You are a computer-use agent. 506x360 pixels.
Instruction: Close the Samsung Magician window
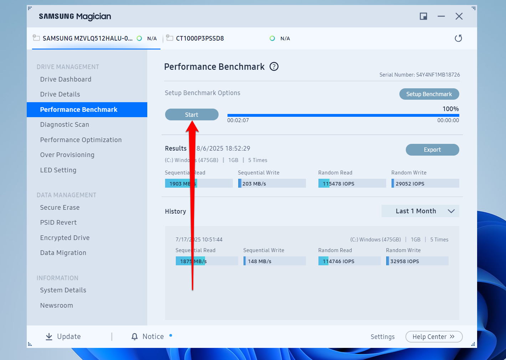[x=459, y=16]
